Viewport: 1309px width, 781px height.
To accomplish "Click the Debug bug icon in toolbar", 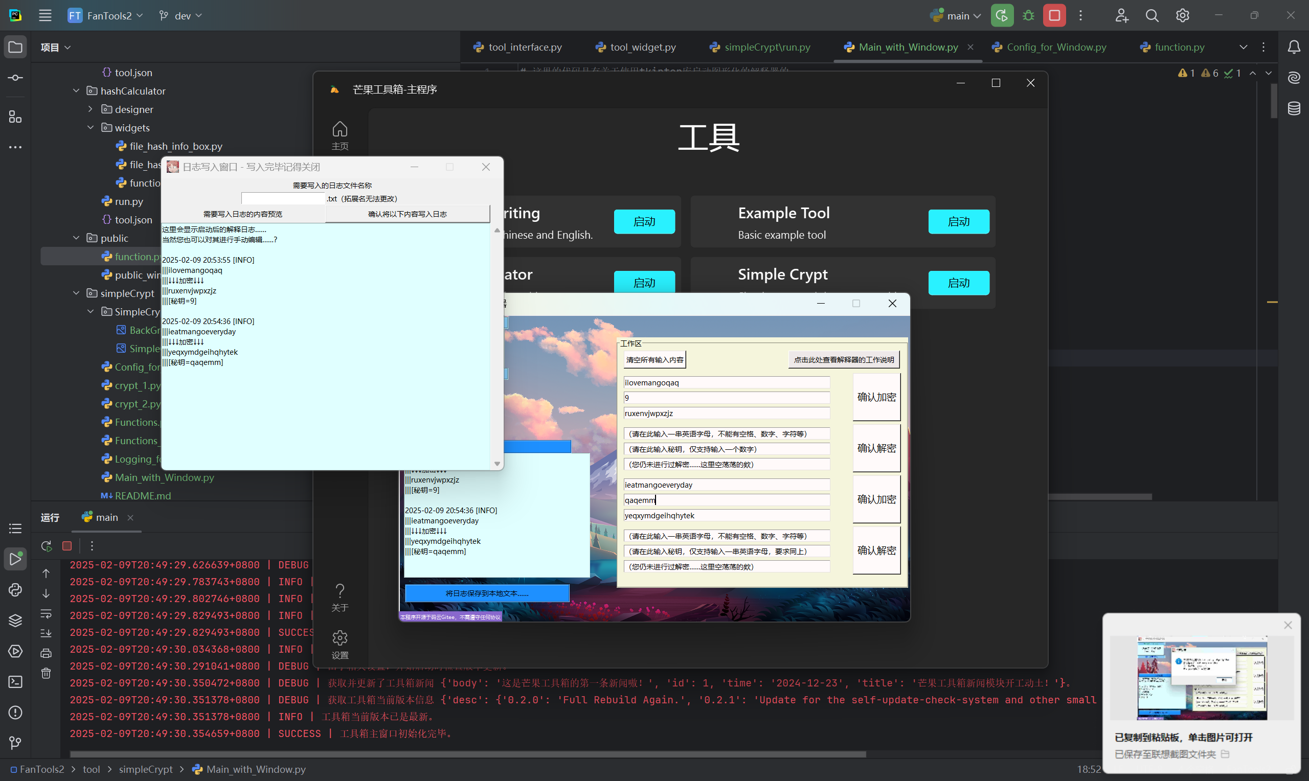I will click(x=1028, y=16).
